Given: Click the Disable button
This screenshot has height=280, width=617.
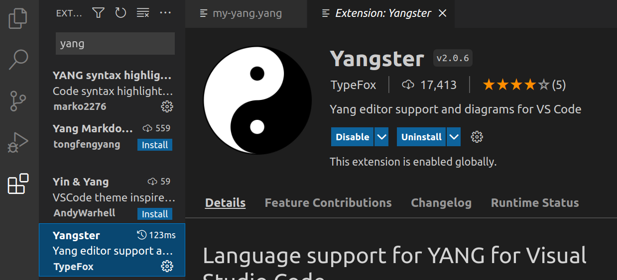Looking at the screenshot, I should 353,137.
